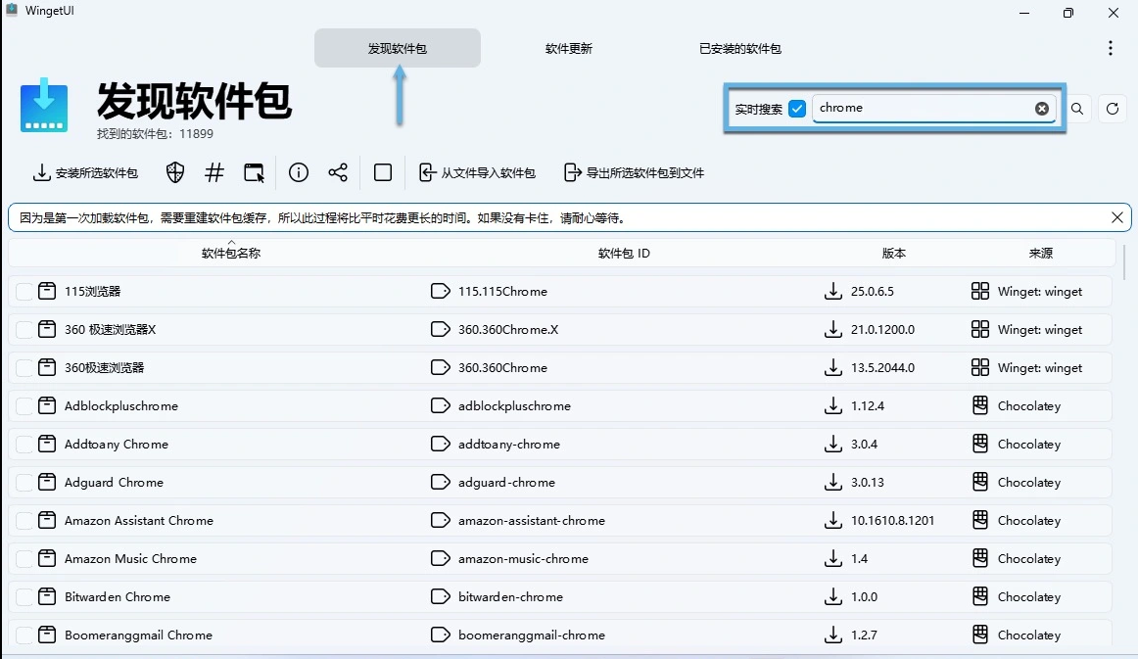Click the download icon beside version 25.0.6.5
1138x659 pixels.
tap(833, 291)
